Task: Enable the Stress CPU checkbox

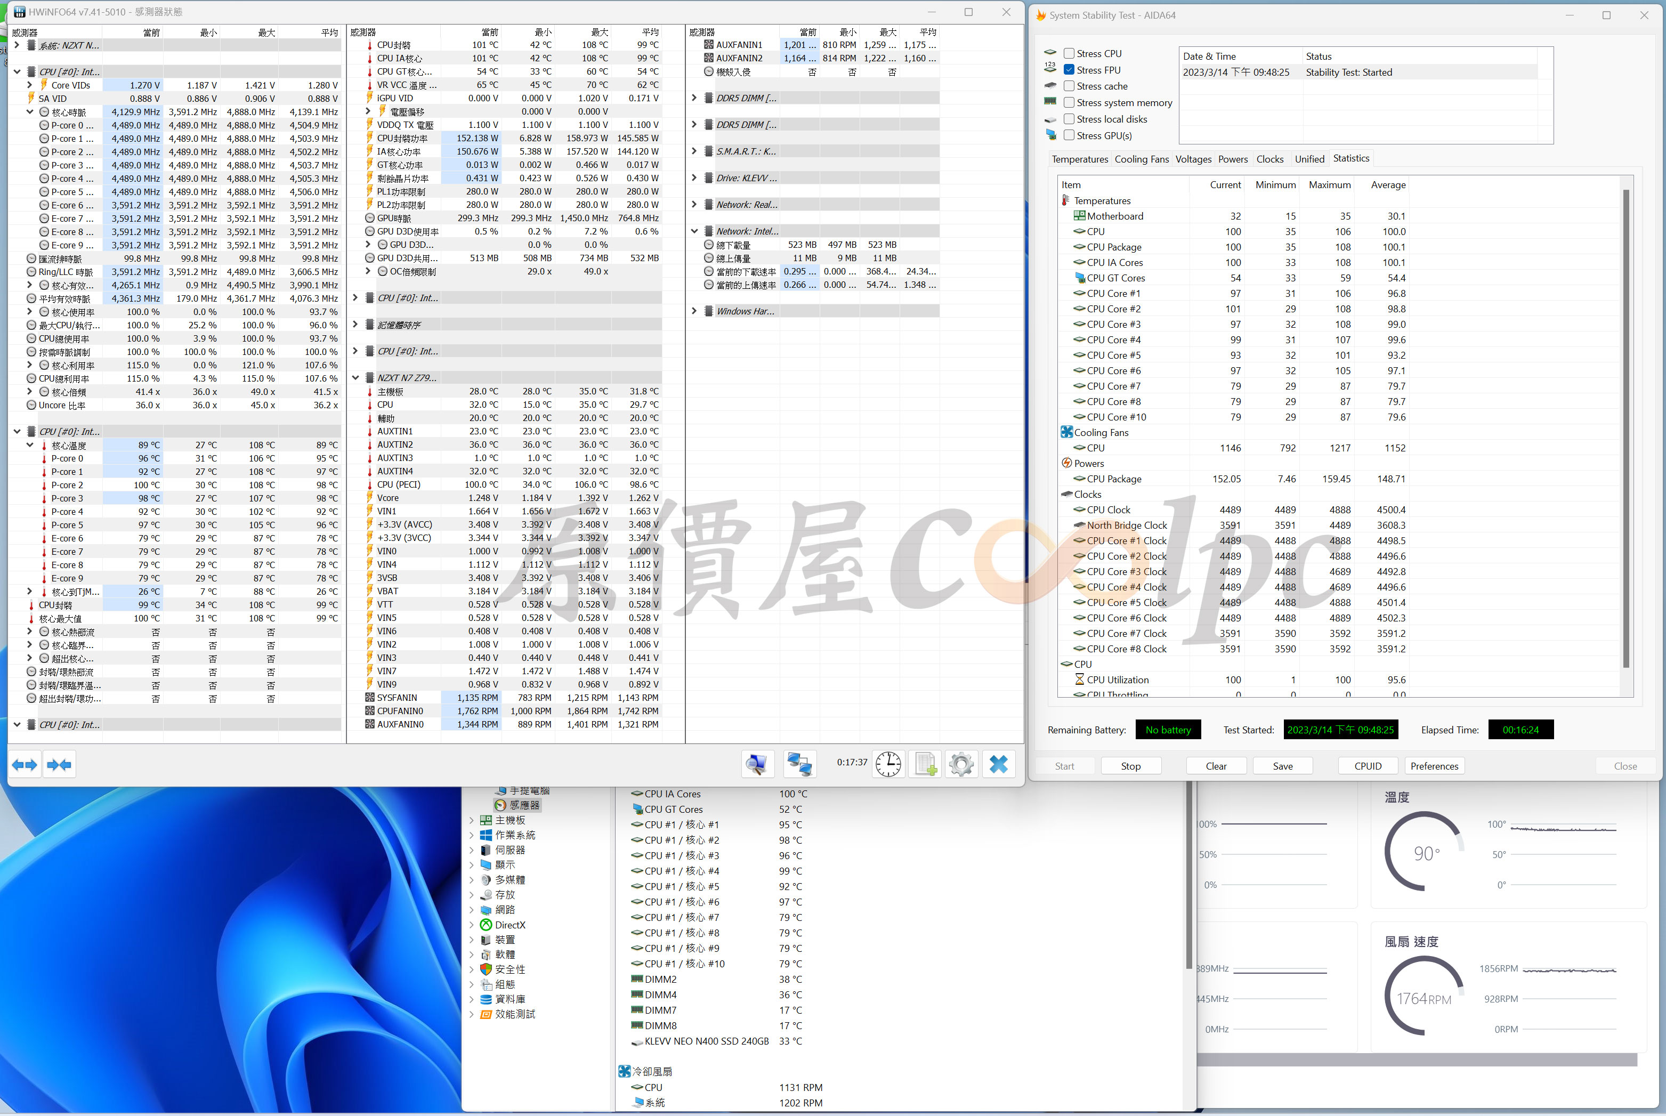Action: pos(1069,53)
